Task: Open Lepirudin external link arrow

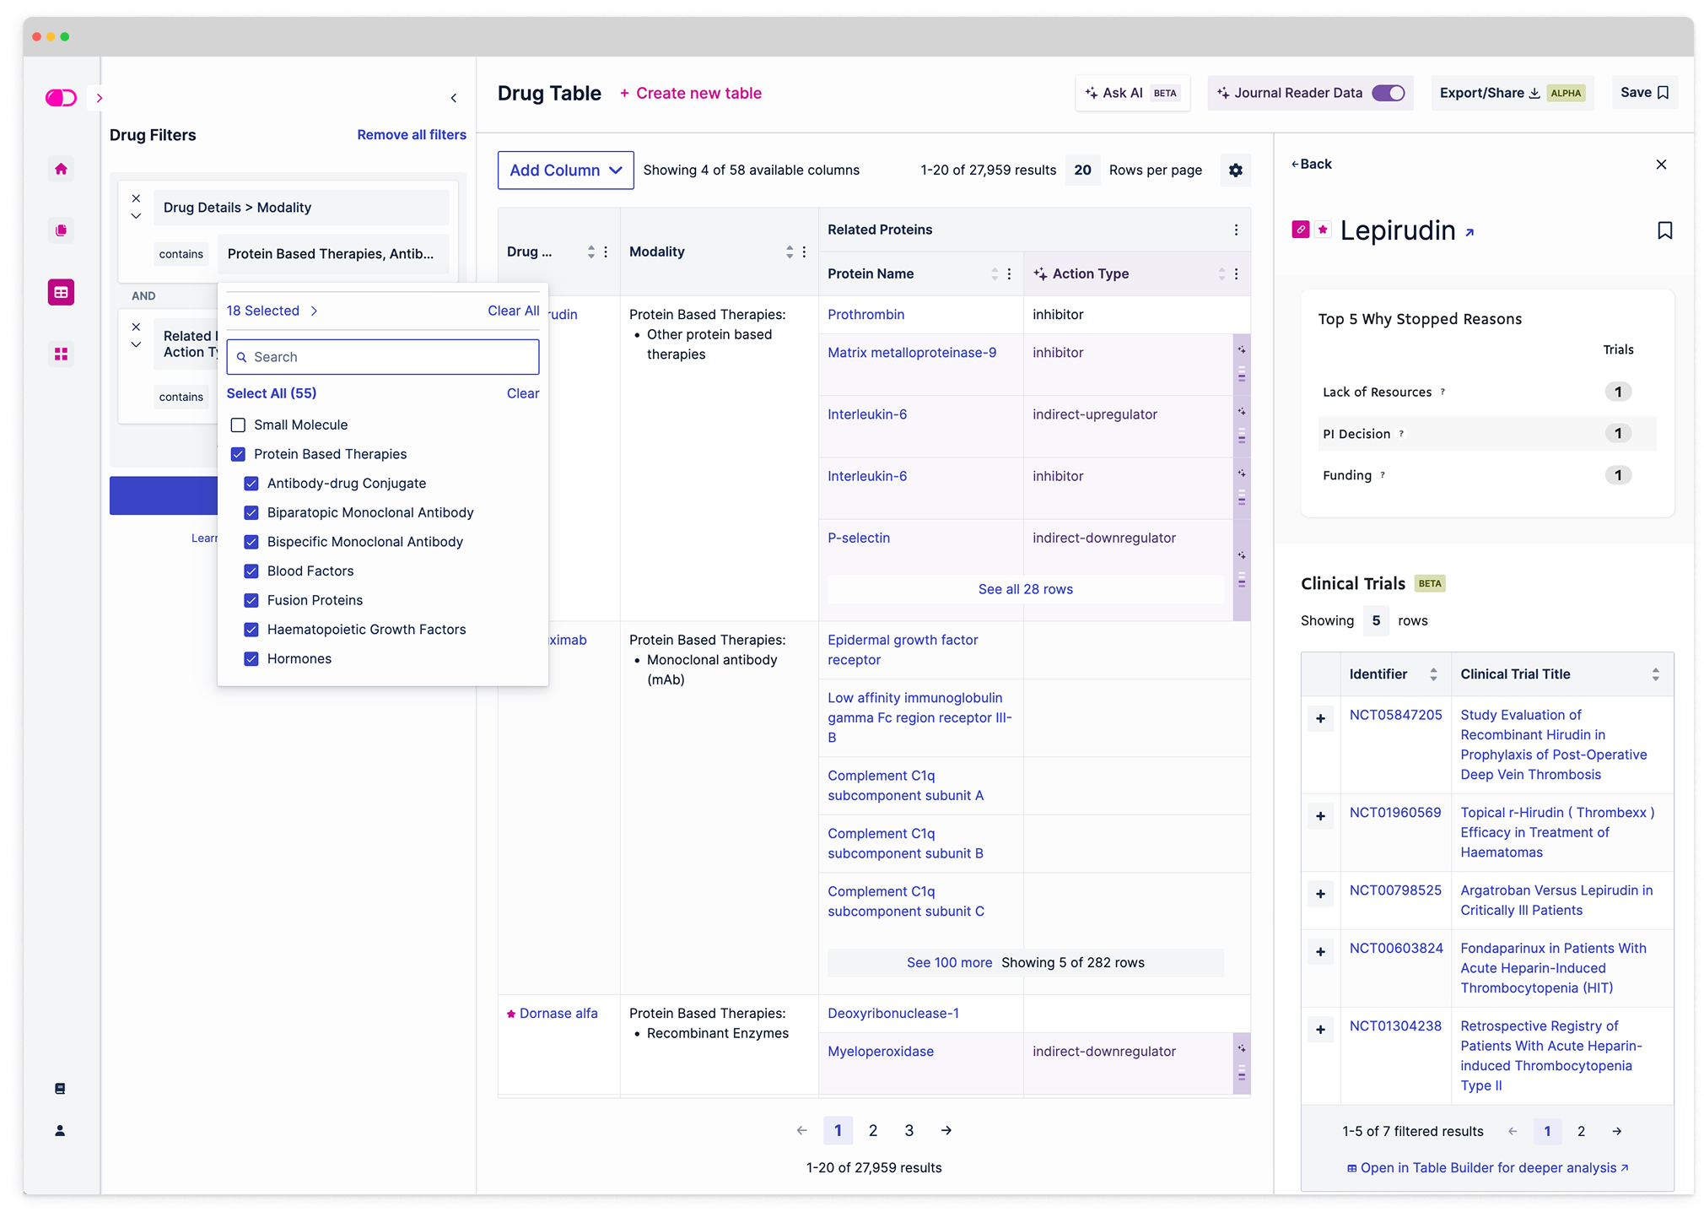Action: click(1469, 233)
